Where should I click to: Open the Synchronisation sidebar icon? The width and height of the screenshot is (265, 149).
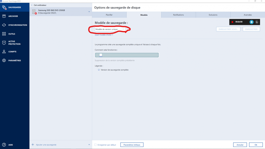(x=4, y=25)
